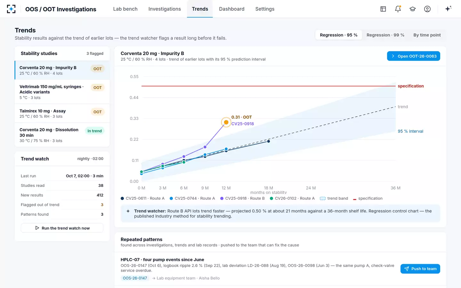Open the OOS-26-0147 tag link
The height and width of the screenshot is (288, 461).
point(135,278)
